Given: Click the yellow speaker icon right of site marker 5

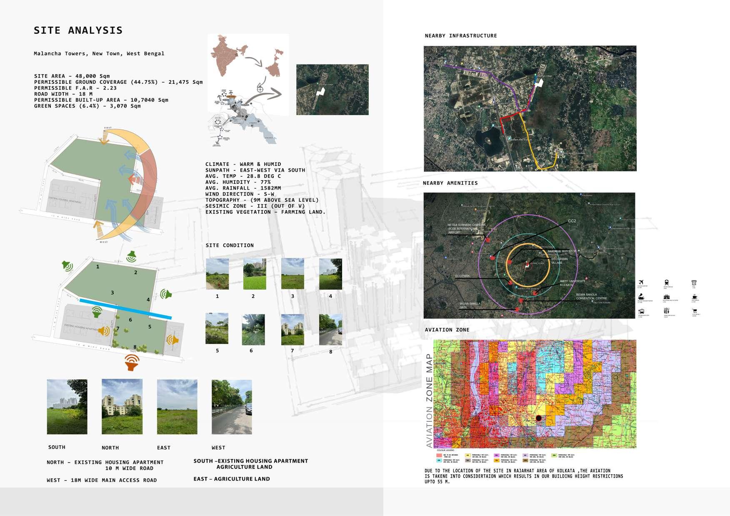Looking at the screenshot, I should (x=172, y=340).
